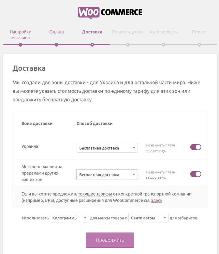Click the Настройки магазина step dot
This screenshot has height=254, width=219.
(20, 45)
